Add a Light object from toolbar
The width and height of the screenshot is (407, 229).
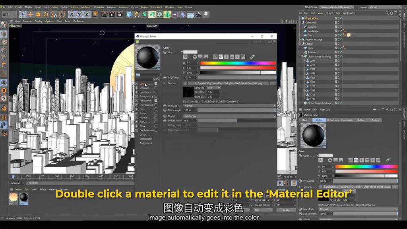pos(206,14)
